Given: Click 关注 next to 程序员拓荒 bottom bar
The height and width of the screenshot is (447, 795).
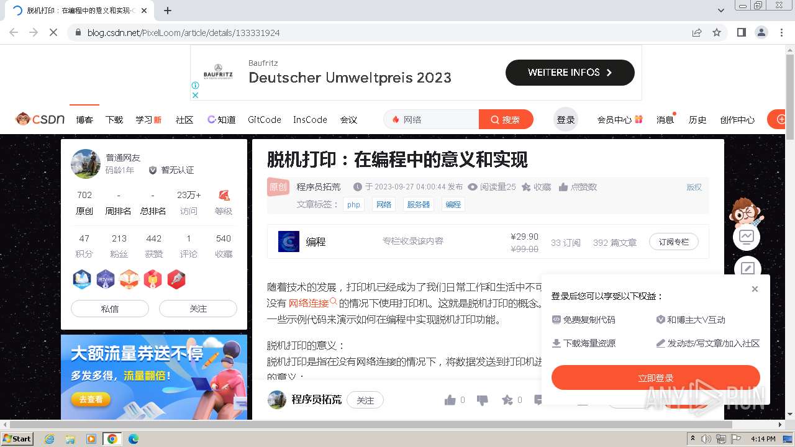Looking at the screenshot, I should point(365,400).
